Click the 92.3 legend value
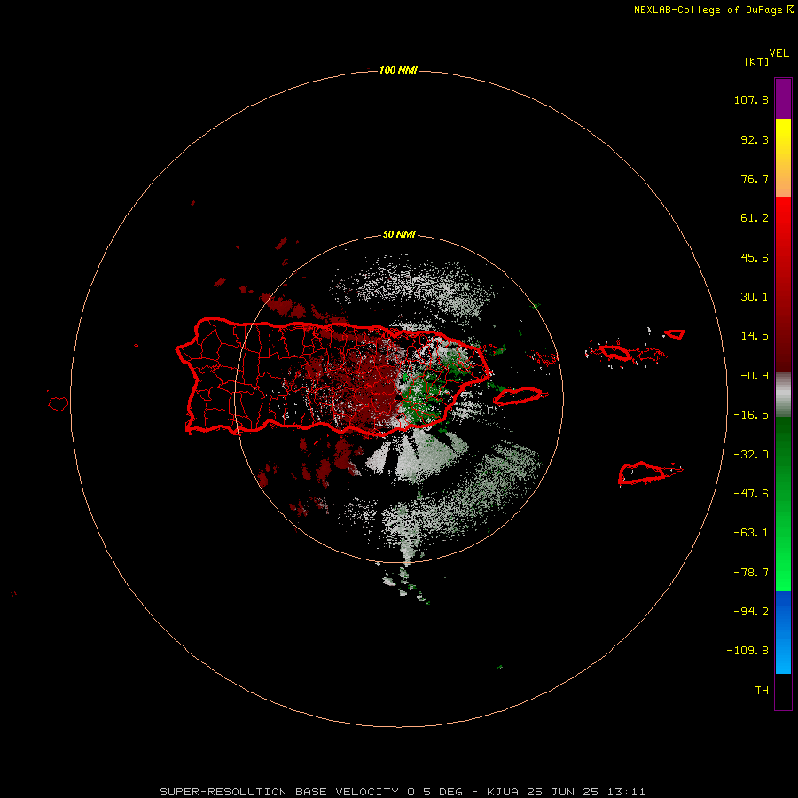The image size is (798, 798). click(x=755, y=139)
